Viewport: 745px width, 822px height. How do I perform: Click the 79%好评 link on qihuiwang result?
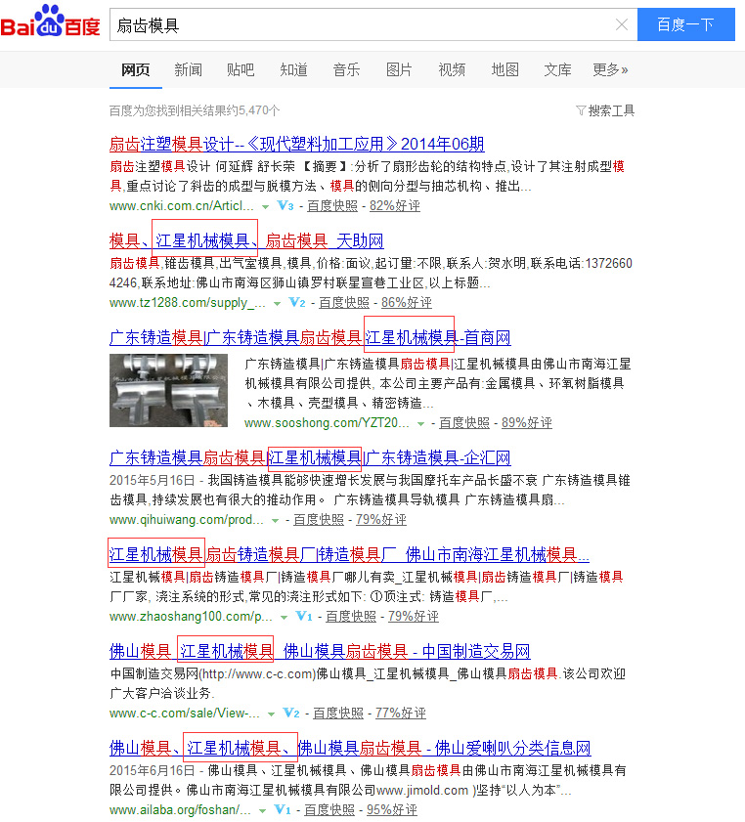click(x=381, y=520)
